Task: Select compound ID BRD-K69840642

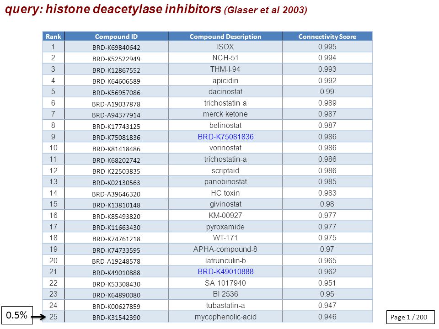Action: [x=116, y=48]
